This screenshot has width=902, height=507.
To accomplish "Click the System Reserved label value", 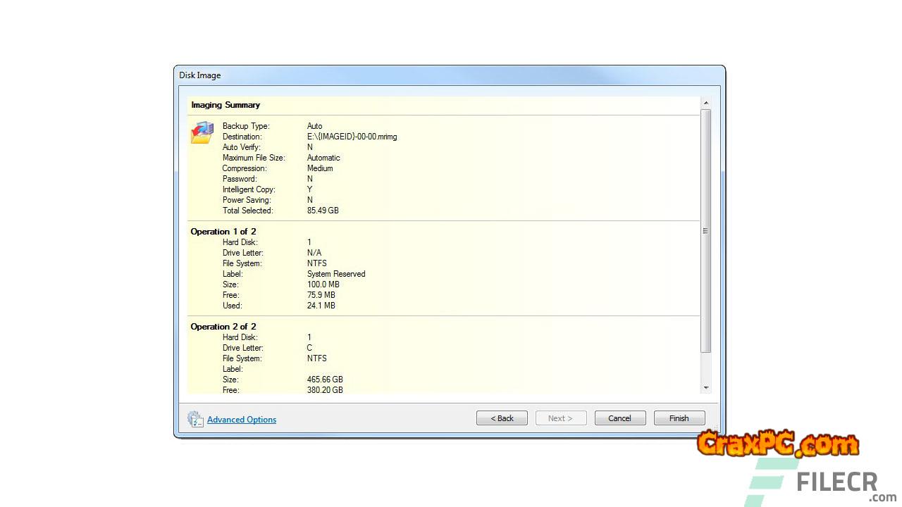I will [x=336, y=274].
